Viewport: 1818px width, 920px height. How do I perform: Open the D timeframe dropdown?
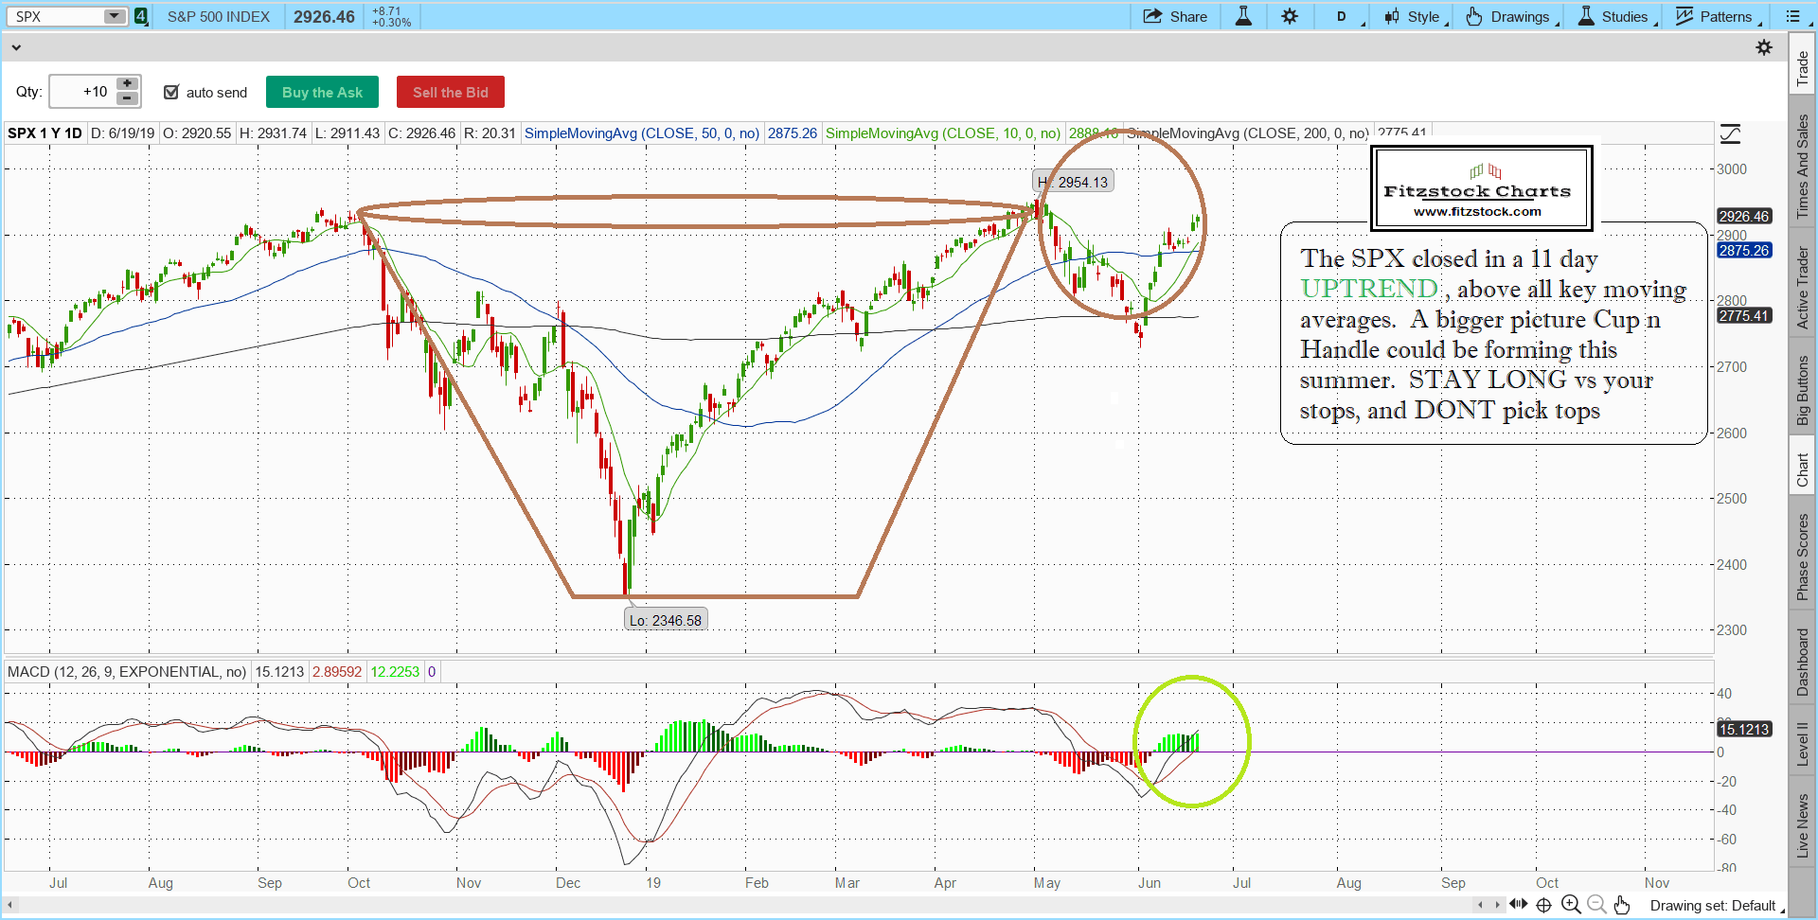[1344, 16]
